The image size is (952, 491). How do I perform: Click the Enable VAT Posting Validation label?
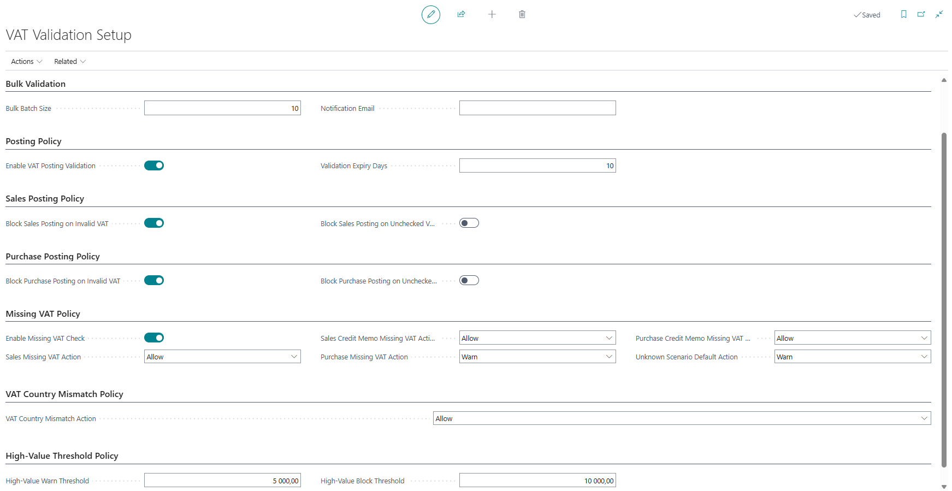tap(50, 166)
